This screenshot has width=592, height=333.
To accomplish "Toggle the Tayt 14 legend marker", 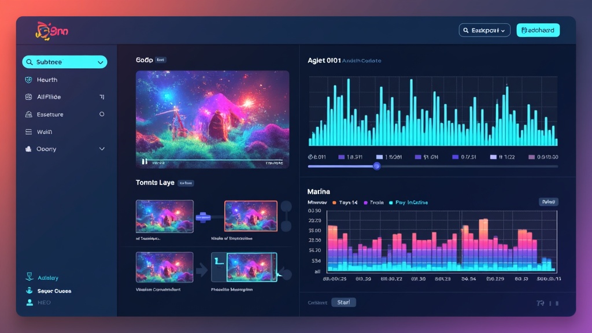I will pos(335,202).
